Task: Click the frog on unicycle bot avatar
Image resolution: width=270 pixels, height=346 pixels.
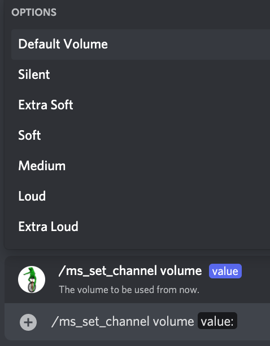Action: (32, 280)
